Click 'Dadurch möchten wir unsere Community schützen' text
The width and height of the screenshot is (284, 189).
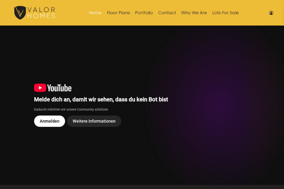click(71, 109)
